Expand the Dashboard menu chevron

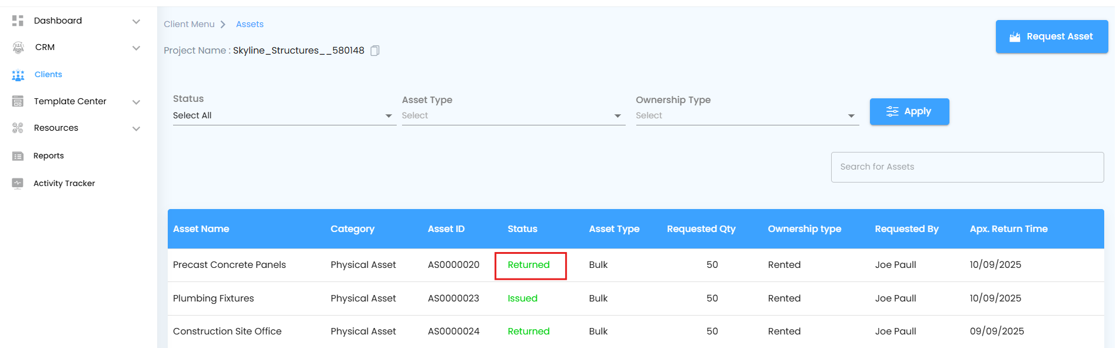click(136, 21)
